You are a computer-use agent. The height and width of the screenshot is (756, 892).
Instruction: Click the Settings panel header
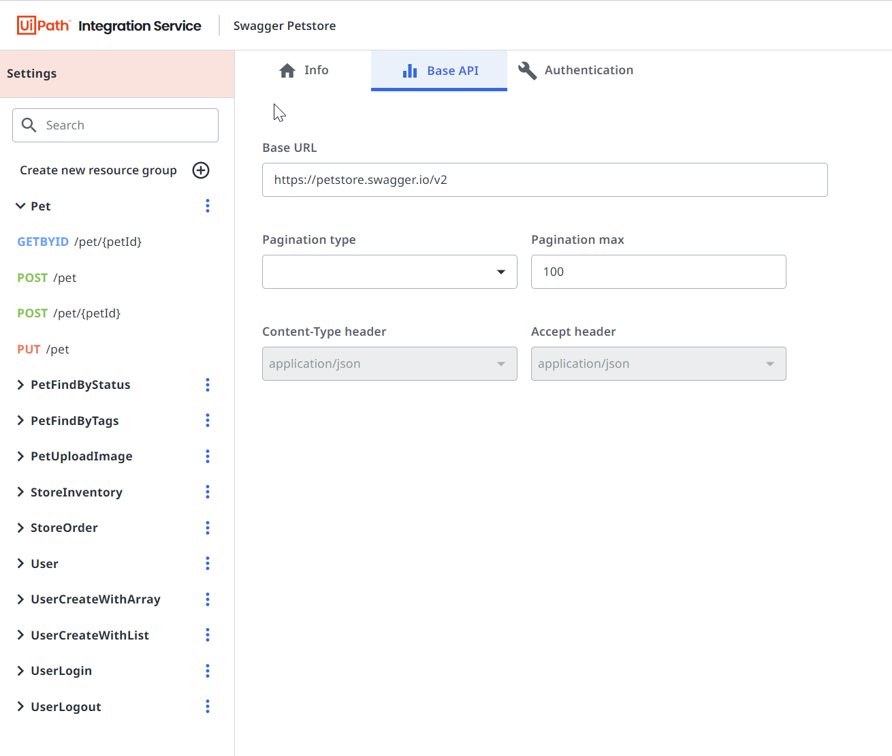(x=117, y=74)
